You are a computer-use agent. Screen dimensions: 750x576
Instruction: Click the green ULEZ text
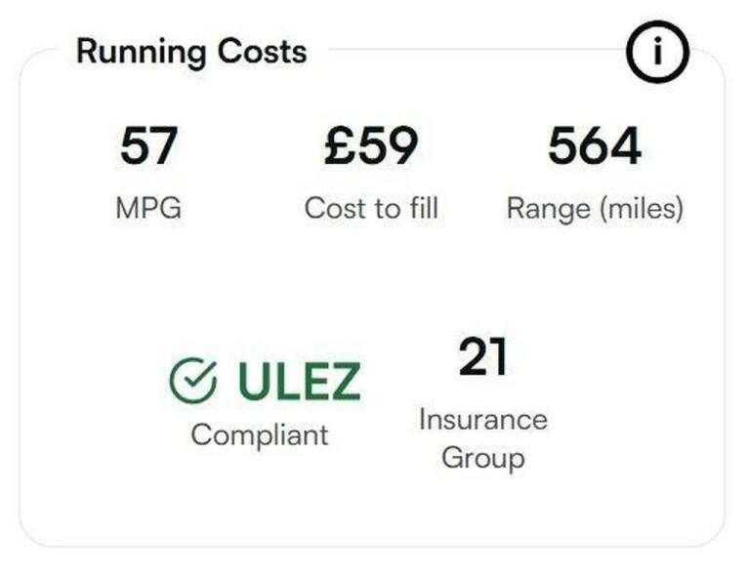point(299,382)
